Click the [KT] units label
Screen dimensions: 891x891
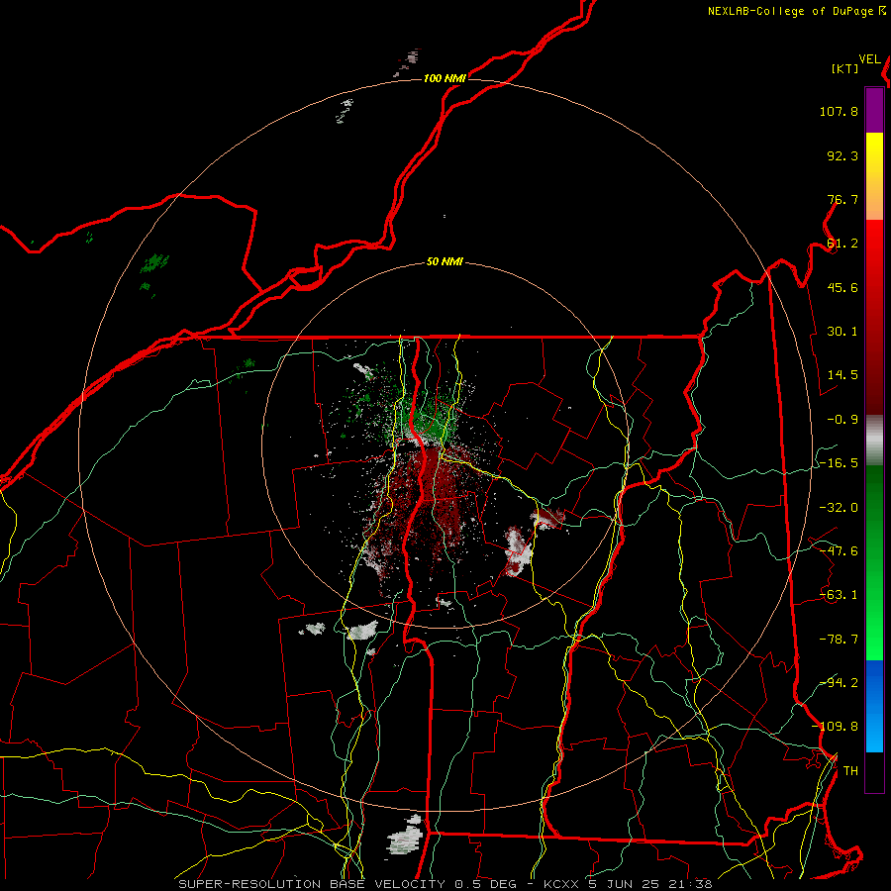pos(844,68)
